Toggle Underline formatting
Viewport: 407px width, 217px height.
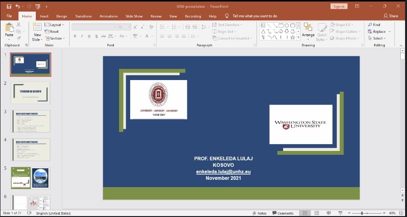90,36
